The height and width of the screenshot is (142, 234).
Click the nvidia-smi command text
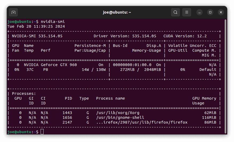[53, 22]
